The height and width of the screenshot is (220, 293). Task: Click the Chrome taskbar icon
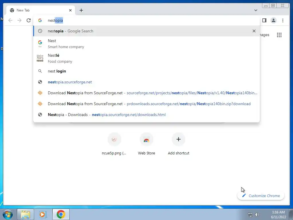(61, 214)
